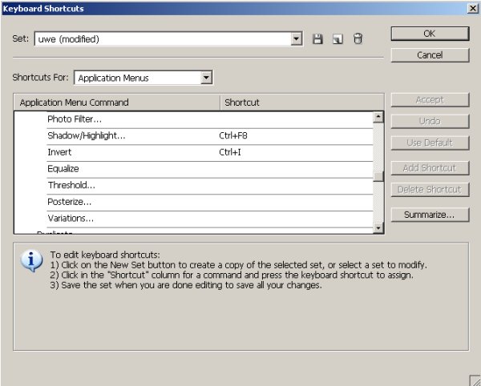Select the Invert command row
The width and height of the screenshot is (481, 386).
pyautogui.click(x=210, y=153)
